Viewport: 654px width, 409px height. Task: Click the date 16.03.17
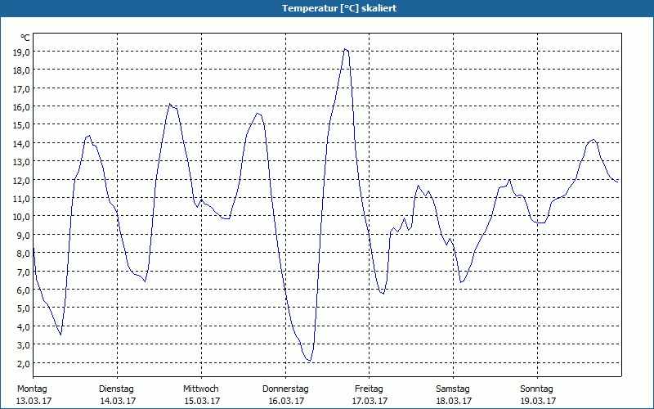pyautogui.click(x=286, y=401)
